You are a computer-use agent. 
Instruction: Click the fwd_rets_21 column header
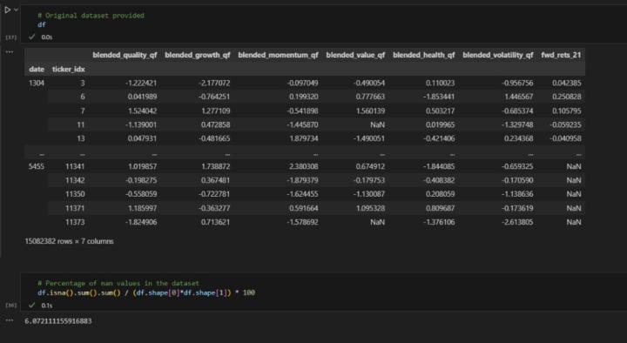tap(561, 55)
